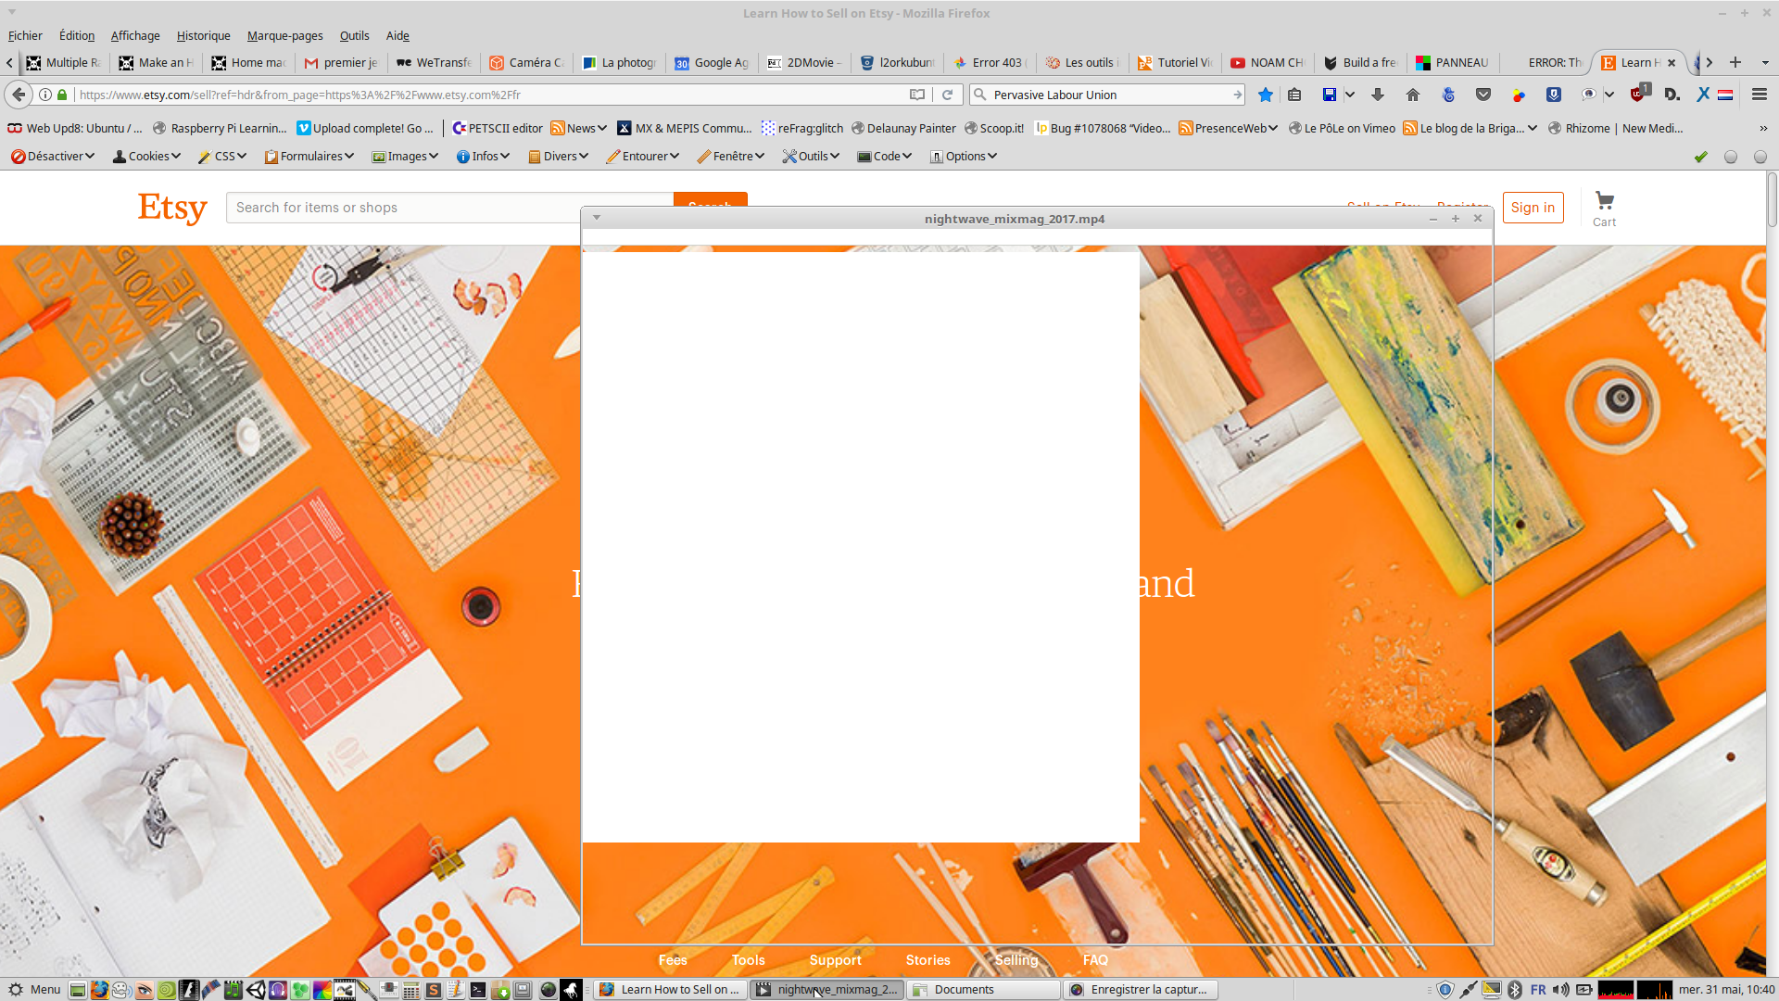Open the Marque-pages menu
Screen dimensions: 1779x1001
click(x=284, y=36)
